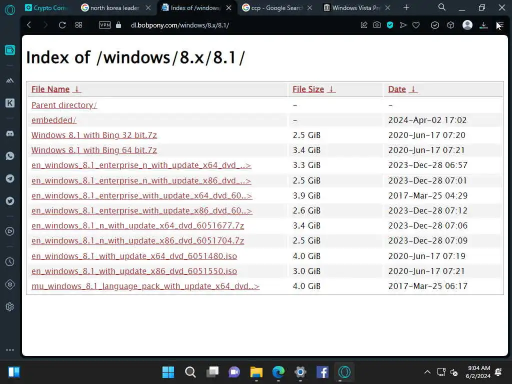This screenshot has width=512, height=384.
Task: Open sidebar setup three-dots menu
Action: point(10,349)
